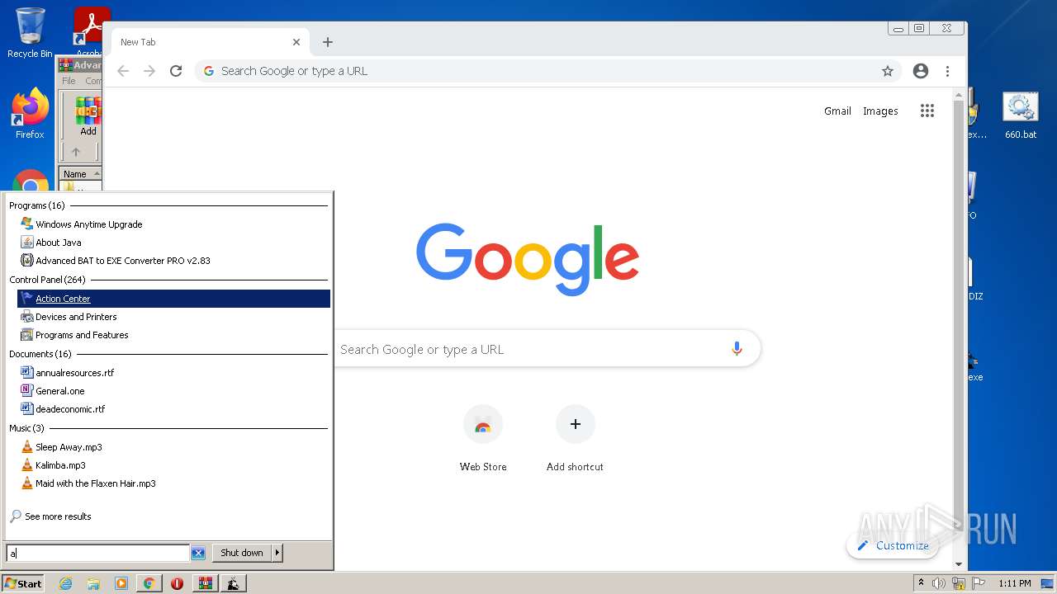The width and height of the screenshot is (1057, 594).
Task: Close the New Tab tab
Action: click(296, 42)
